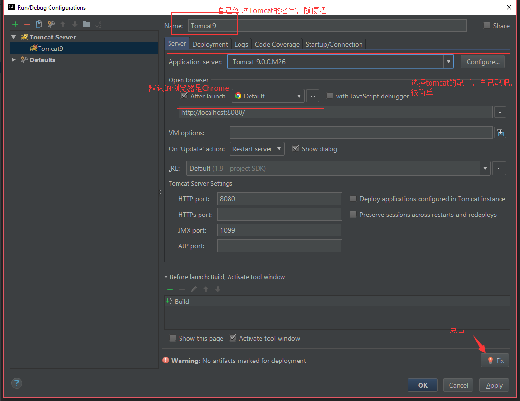
Task: Click the HTTPs port field
Action: 280,215
